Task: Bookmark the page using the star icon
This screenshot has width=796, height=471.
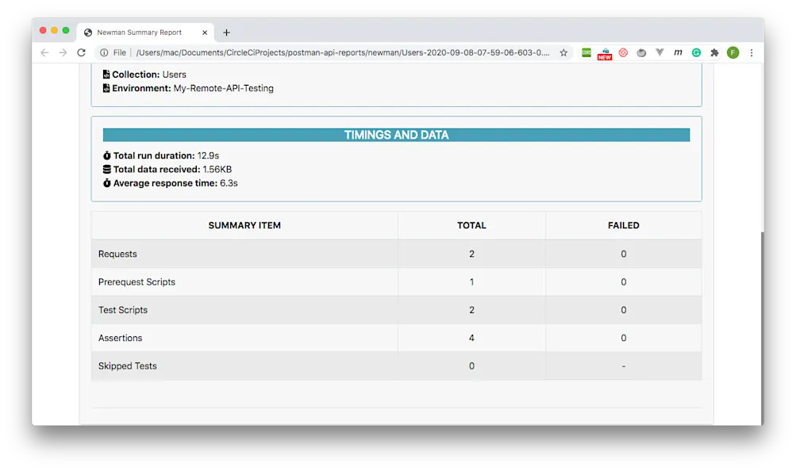Action: pyautogui.click(x=564, y=52)
